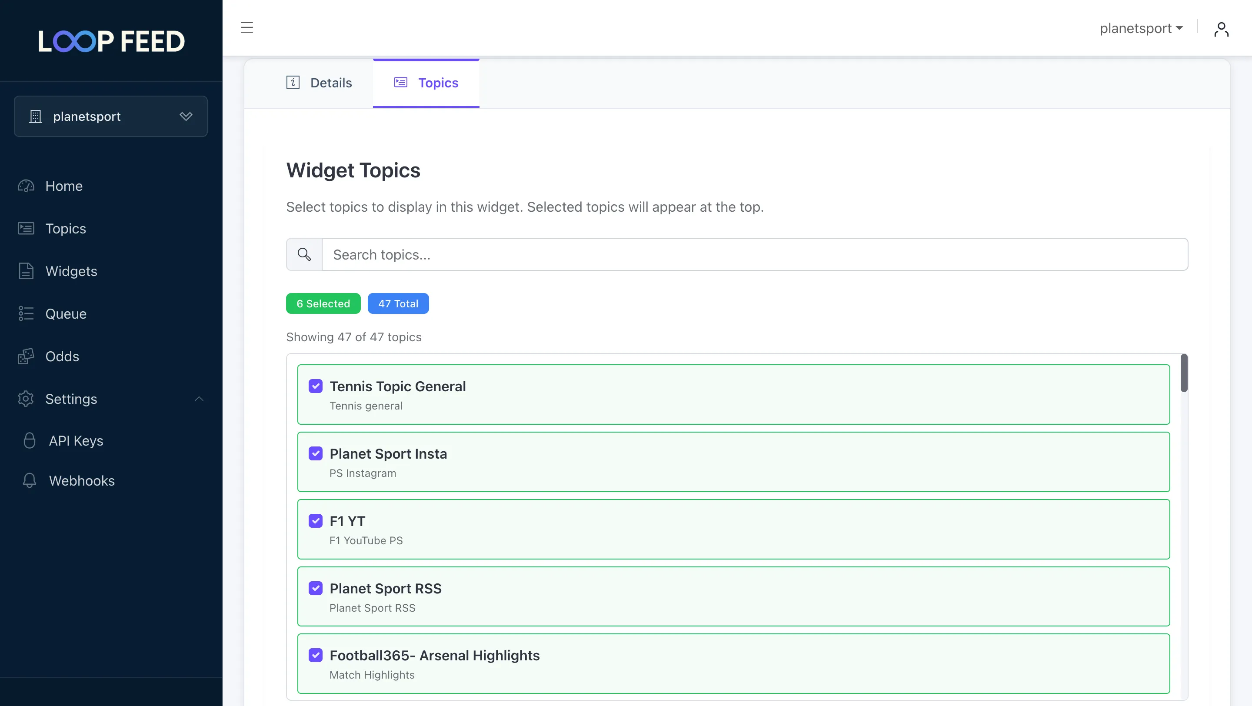Select the Topics tab
Image resolution: width=1252 pixels, height=706 pixels.
coord(426,83)
